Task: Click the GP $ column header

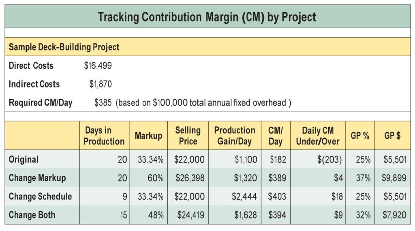Action: [x=392, y=136]
